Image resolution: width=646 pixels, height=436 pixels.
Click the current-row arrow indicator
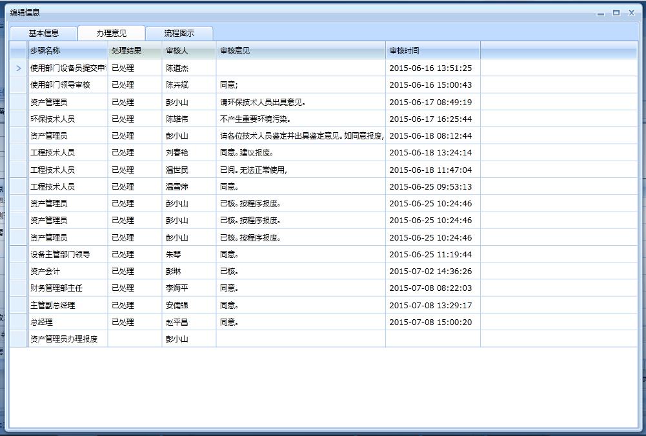coord(19,68)
